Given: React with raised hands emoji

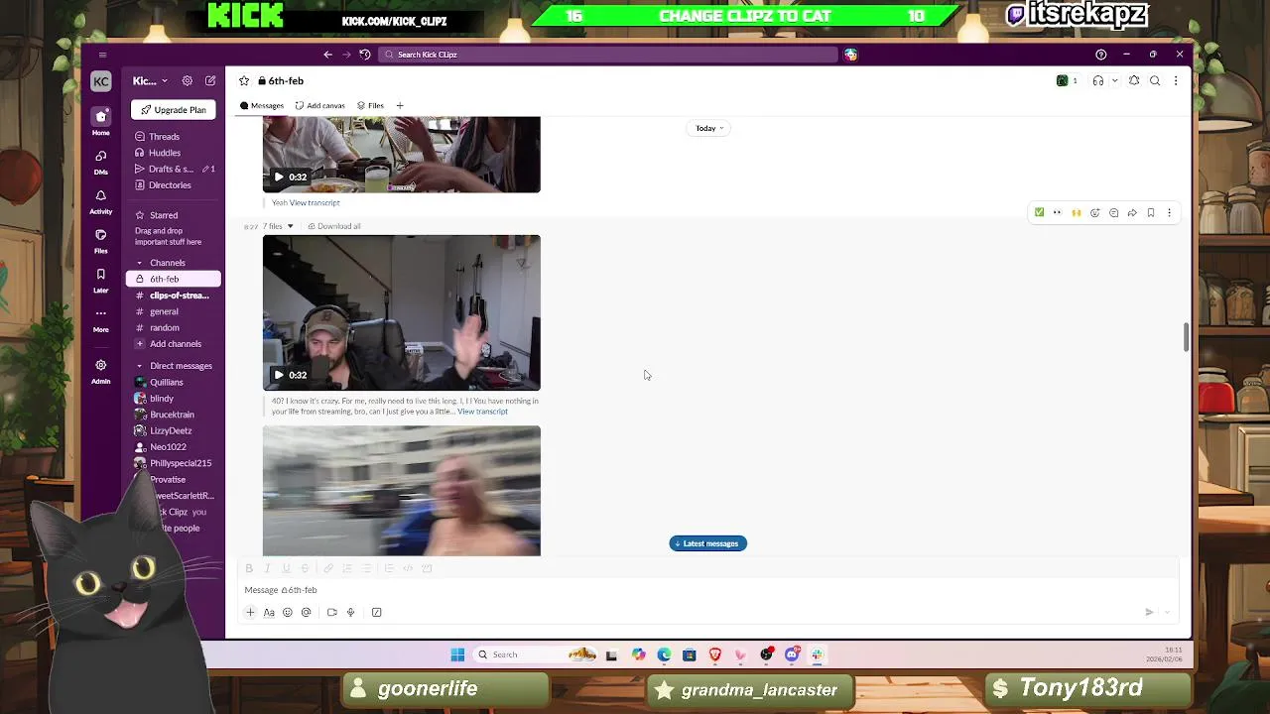Looking at the screenshot, I should tap(1077, 212).
